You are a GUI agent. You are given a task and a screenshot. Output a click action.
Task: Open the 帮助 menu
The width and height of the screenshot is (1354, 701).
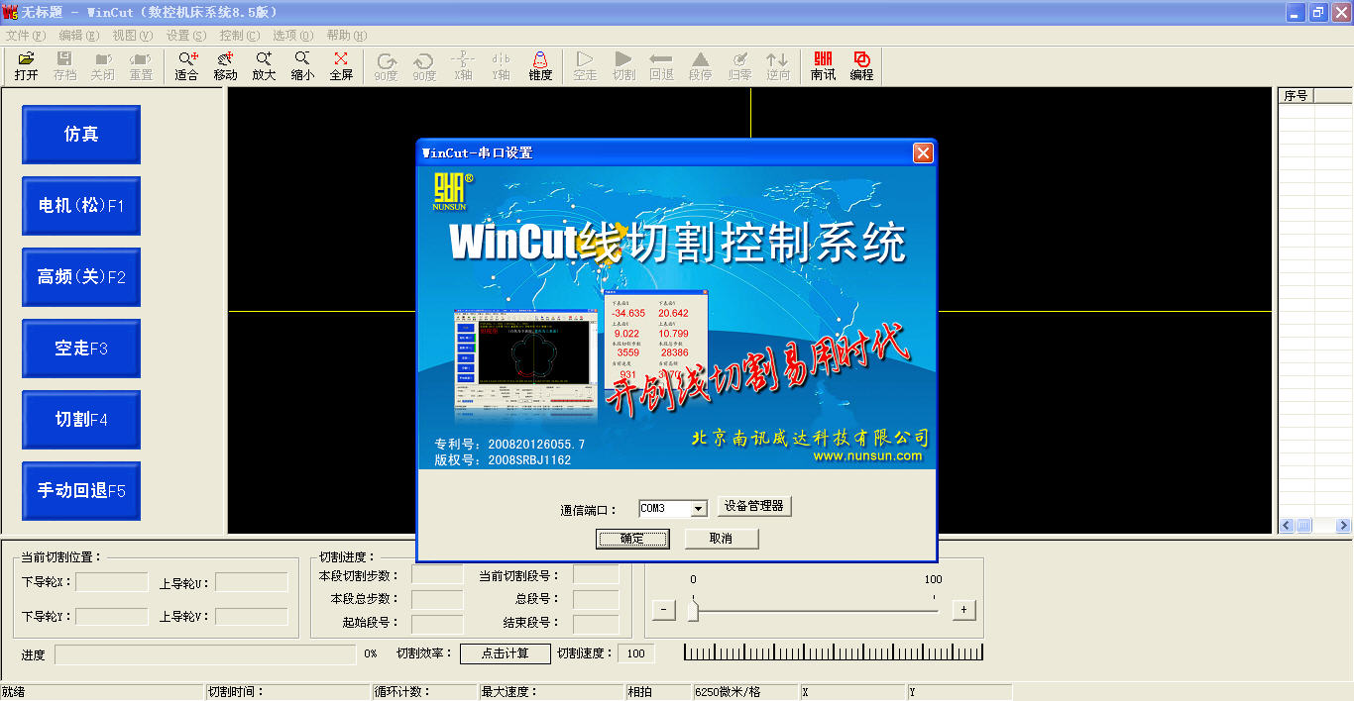[x=346, y=35]
